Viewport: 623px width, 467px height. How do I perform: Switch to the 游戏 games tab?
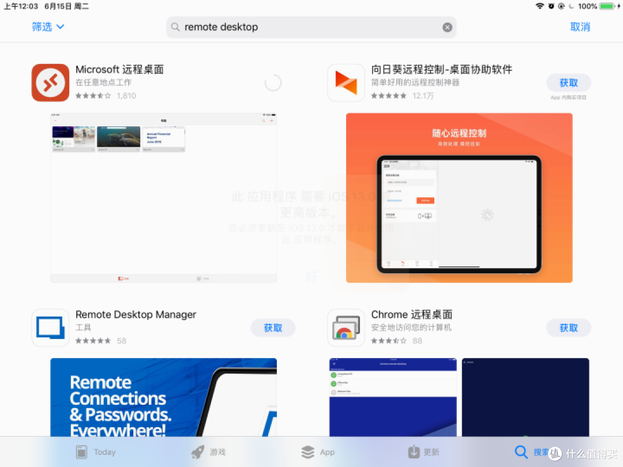(x=208, y=452)
